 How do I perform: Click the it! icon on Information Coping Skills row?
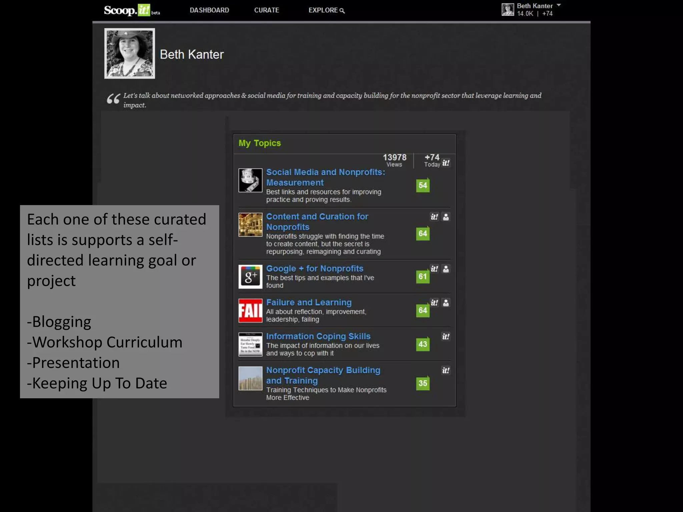click(446, 337)
